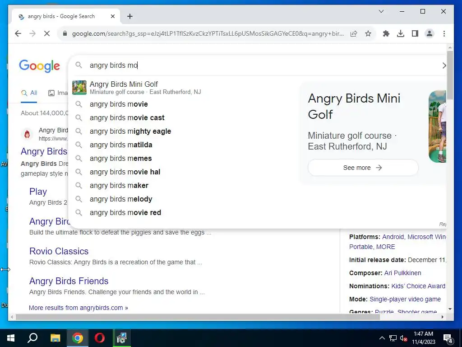The width and height of the screenshot is (462, 347).
Task: Open a new tab with the plus button
Action: pyautogui.click(x=130, y=16)
